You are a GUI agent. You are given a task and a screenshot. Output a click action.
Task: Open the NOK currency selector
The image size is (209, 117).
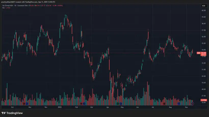pos(203,6)
